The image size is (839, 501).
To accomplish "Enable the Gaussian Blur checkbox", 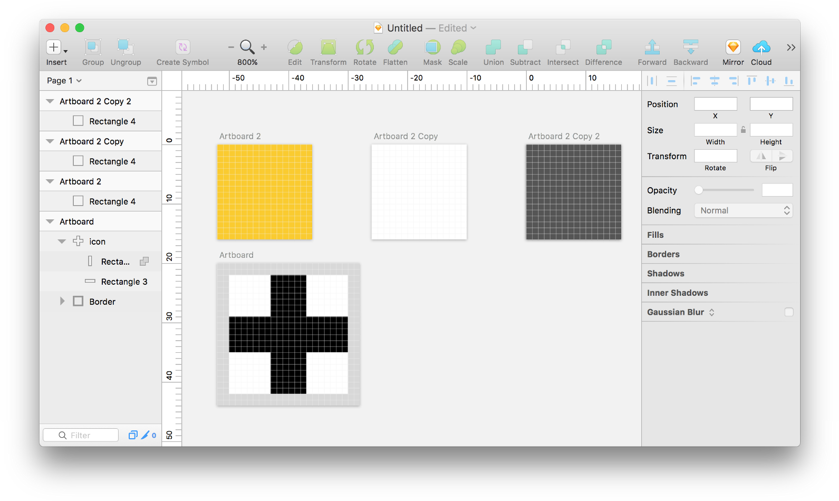I will click(788, 312).
